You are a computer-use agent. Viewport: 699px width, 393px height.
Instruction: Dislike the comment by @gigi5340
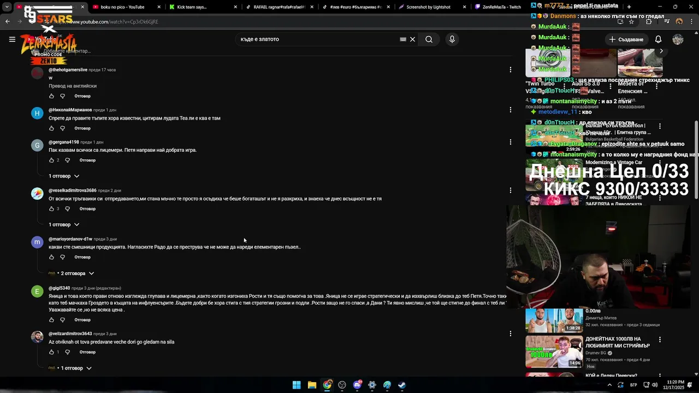pos(62,320)
